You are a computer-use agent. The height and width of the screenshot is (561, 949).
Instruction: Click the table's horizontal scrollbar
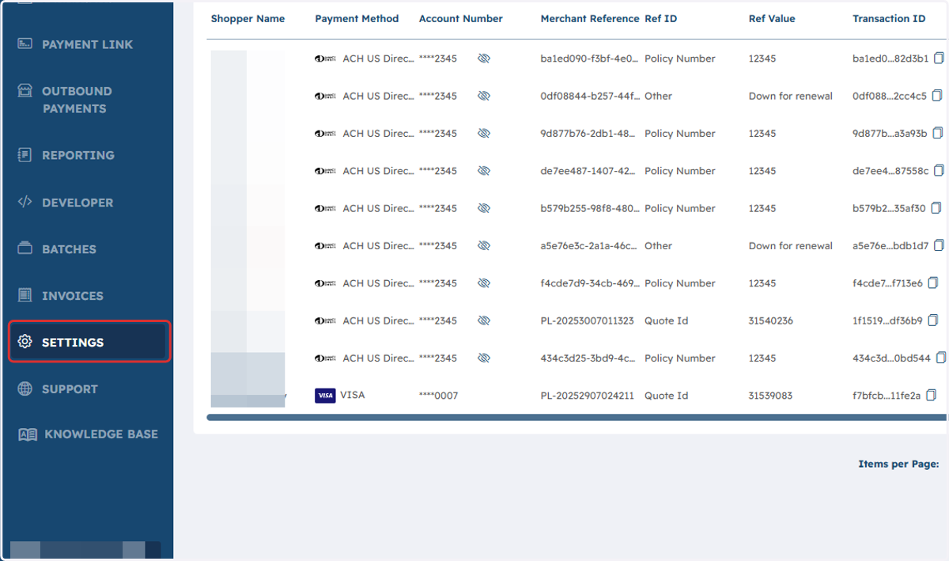(577, 417)
